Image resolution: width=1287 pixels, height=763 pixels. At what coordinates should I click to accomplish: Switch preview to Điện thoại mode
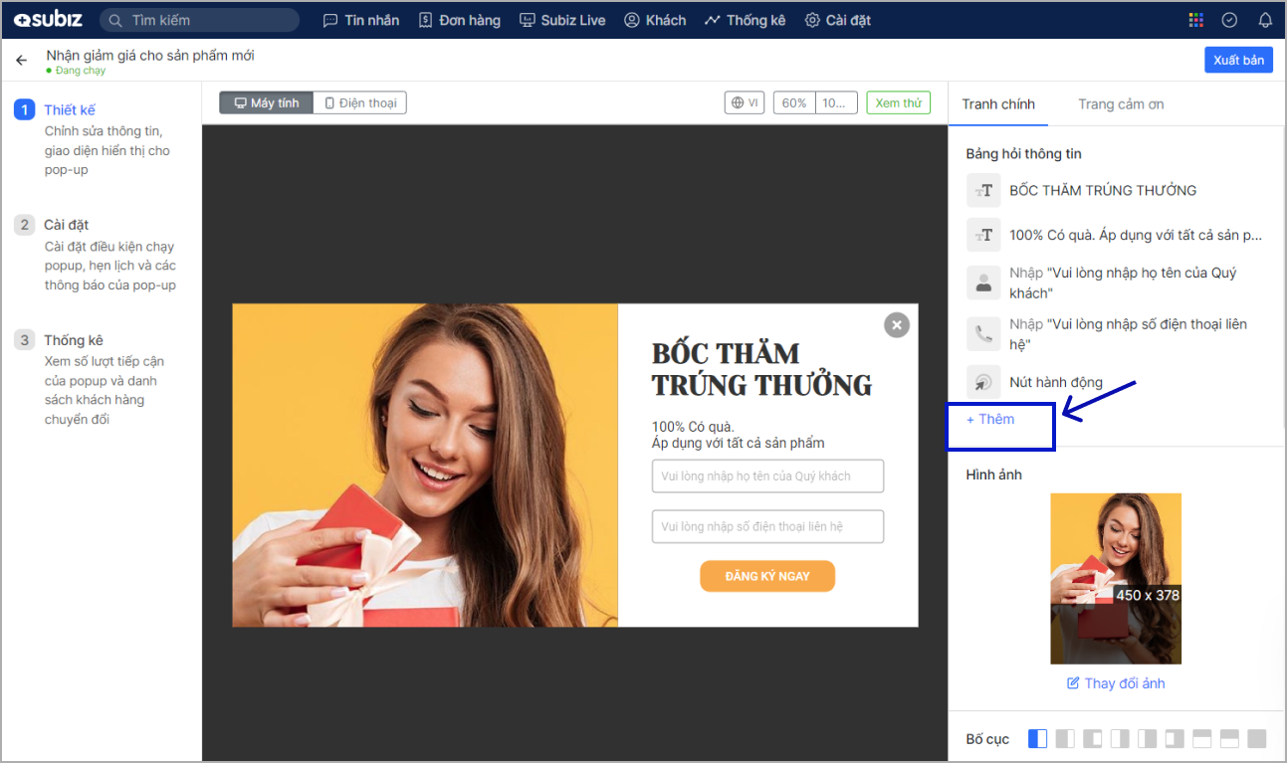(359, 103)
